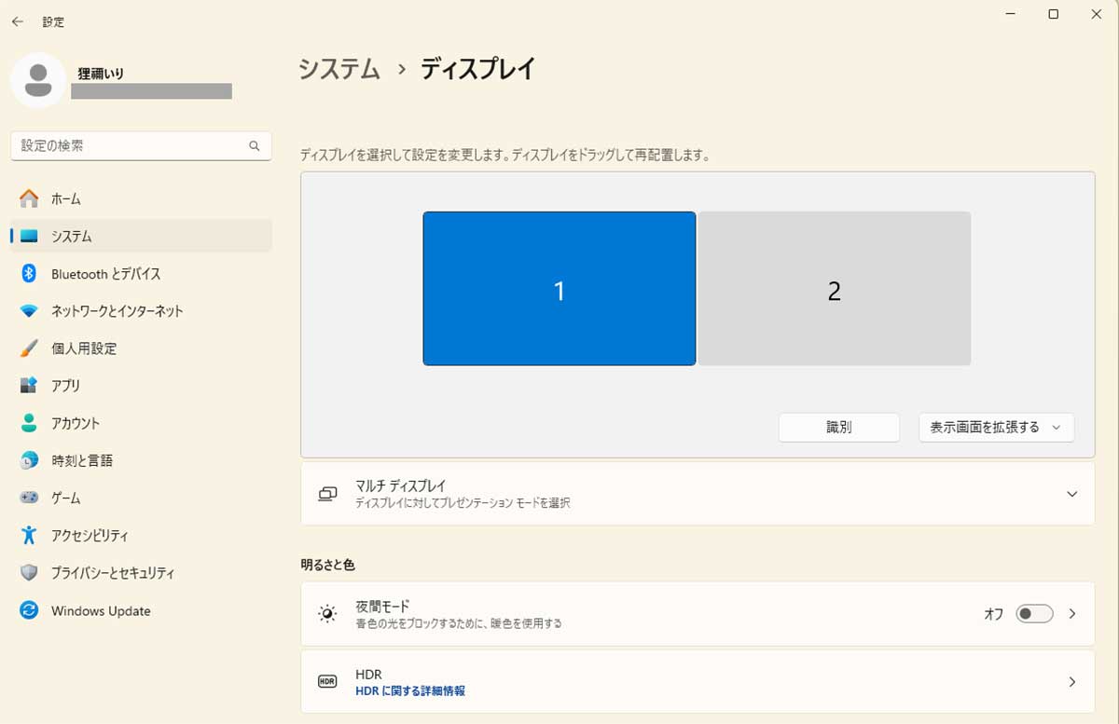This screenshot has height=724, width=1119.
Task: Click the 設定の検索 search field
Action: point(141,146)
